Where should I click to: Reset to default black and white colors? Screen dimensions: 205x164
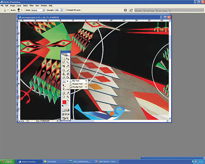click(x=63, y=106)
